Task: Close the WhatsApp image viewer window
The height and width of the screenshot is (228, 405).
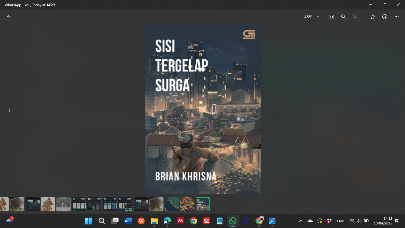Action: click(398, 5)
